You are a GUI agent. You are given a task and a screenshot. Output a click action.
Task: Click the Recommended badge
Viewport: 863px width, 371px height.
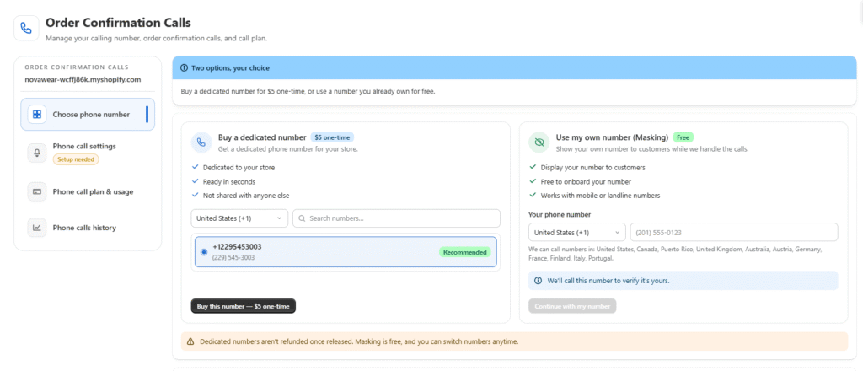[x=465, y=252]
